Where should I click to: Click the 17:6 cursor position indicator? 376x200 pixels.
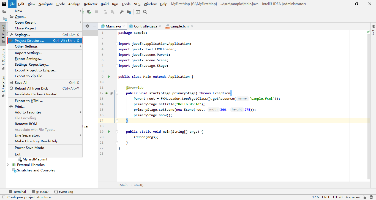pos(315,197)
